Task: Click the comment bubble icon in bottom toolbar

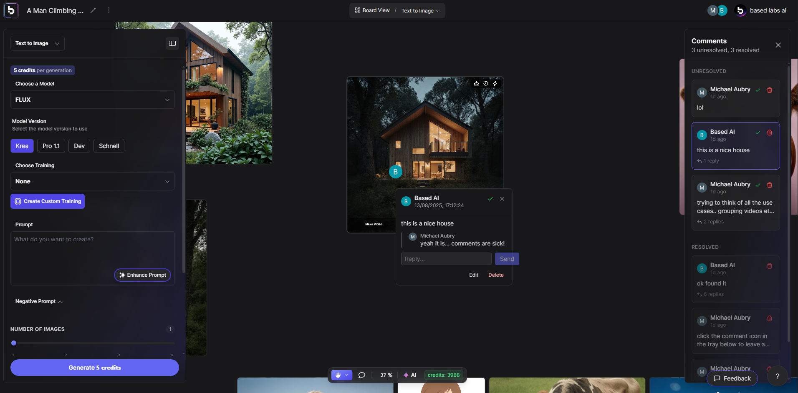Action: (x=362, y=375)
